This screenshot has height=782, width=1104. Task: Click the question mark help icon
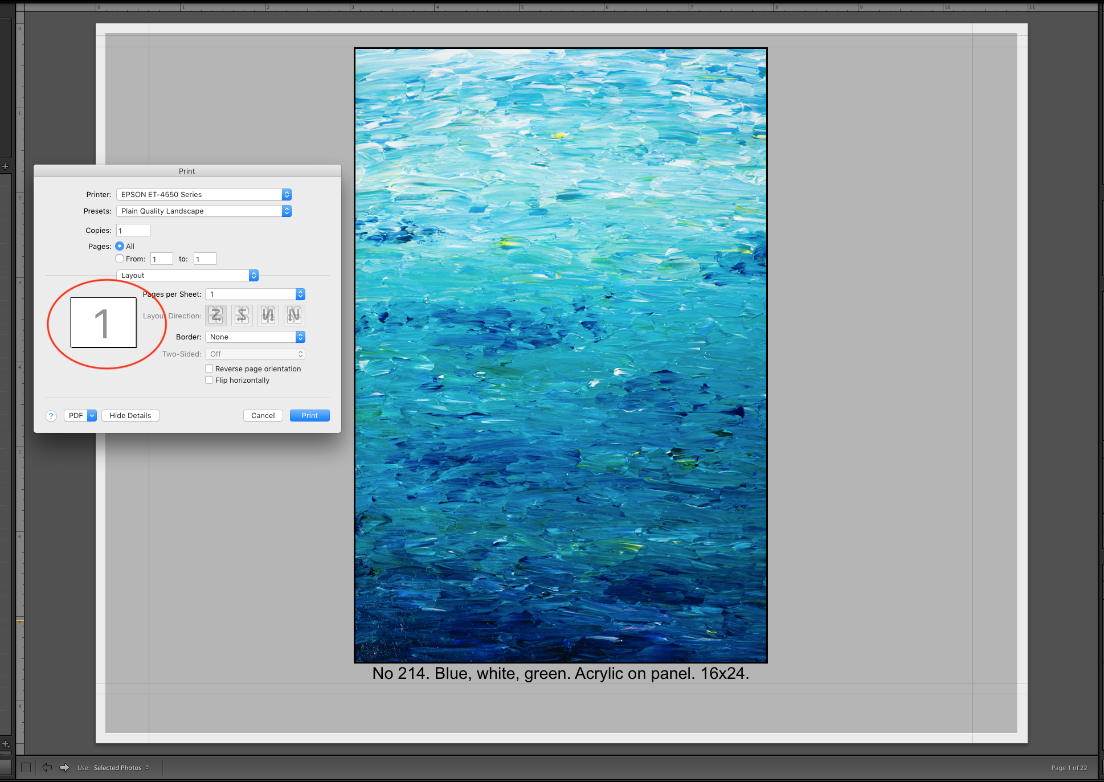pyautogui.click(x=52, y=416)
